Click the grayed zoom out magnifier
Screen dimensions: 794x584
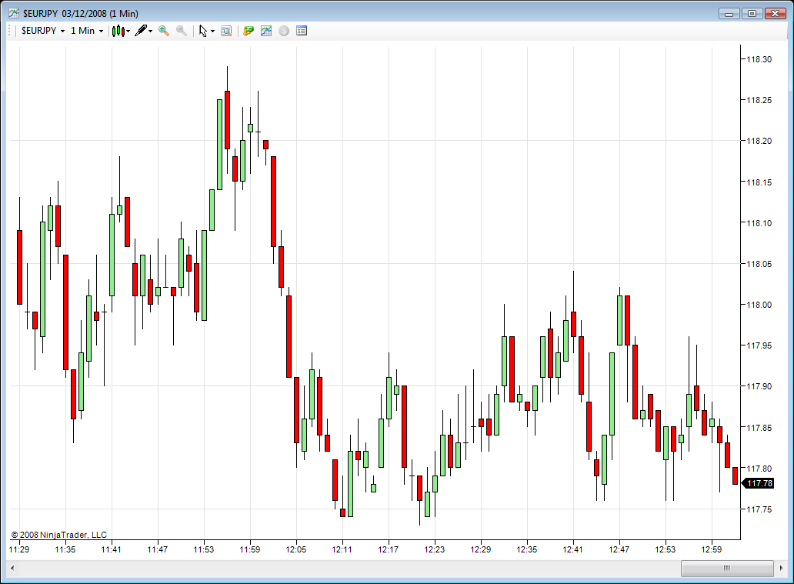pos(182,31)
